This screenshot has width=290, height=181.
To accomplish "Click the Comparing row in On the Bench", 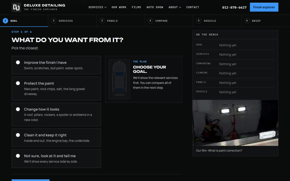I will click(235, 64).
